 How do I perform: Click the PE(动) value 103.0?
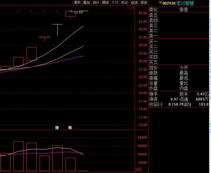pos(204,104)
